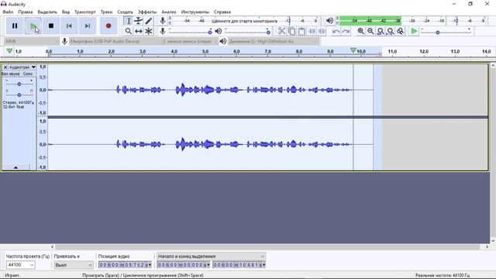Open the project rate 44100 dropdown
The width and height of the screenshot is (496, 279).
[21, 265]
